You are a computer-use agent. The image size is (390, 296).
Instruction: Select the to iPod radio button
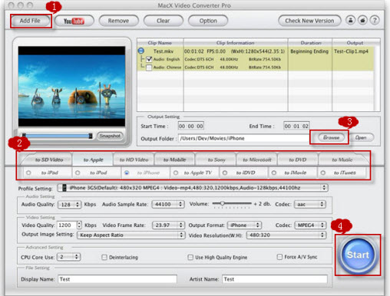point(78,173)
